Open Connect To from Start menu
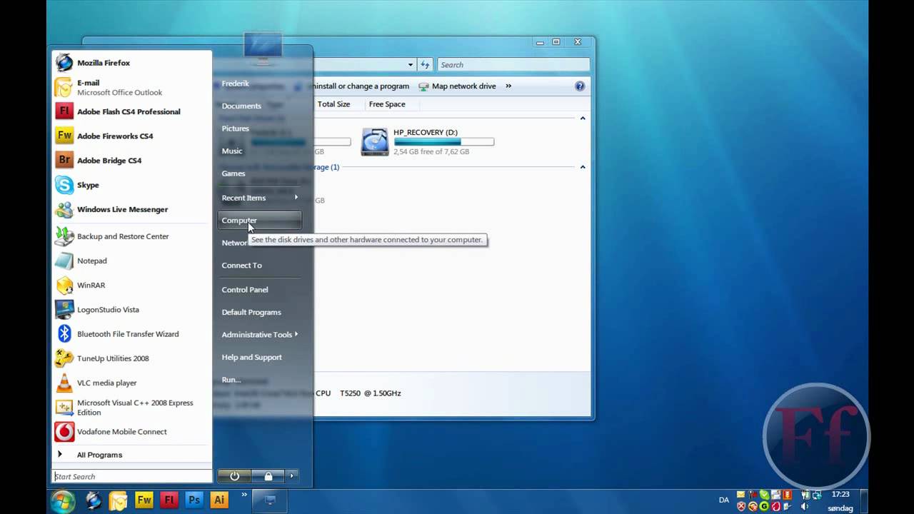 (260, 266)
